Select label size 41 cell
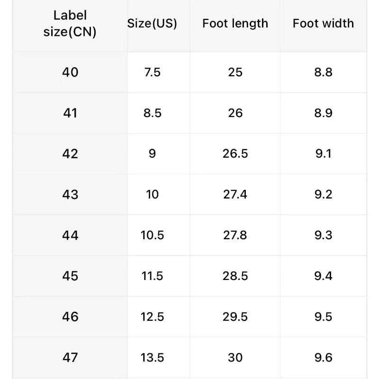 [70, 113]
